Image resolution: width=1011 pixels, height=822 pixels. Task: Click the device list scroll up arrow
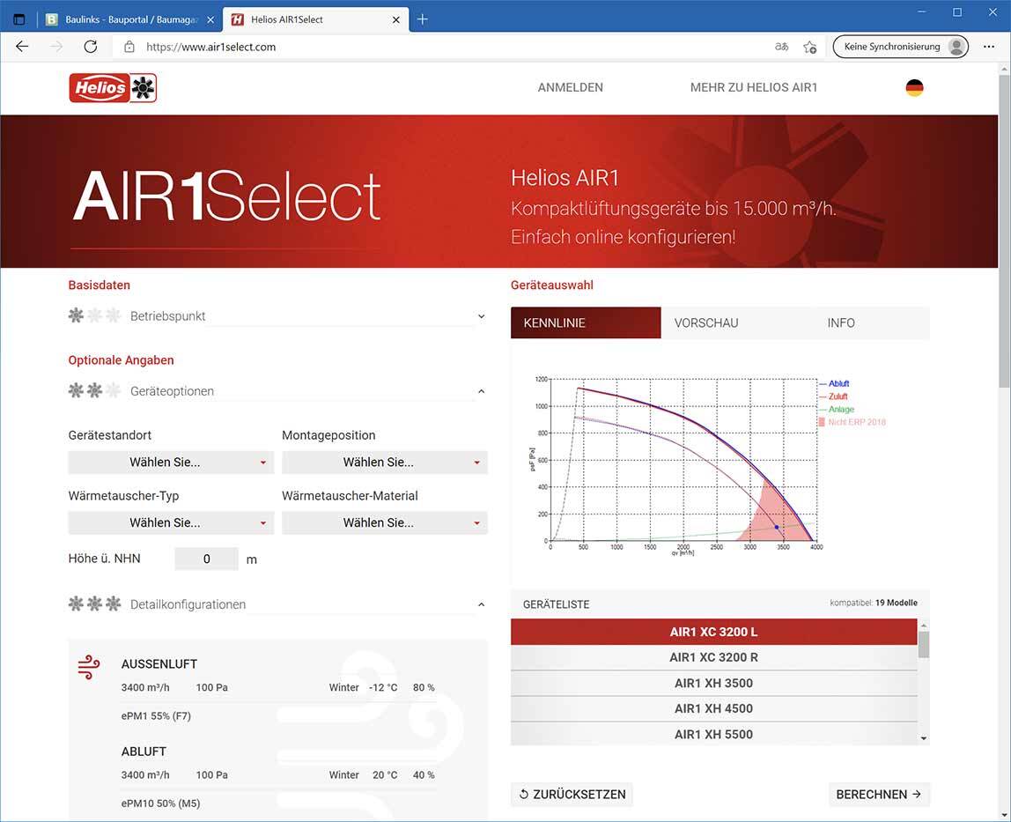(x=923, y=626)
